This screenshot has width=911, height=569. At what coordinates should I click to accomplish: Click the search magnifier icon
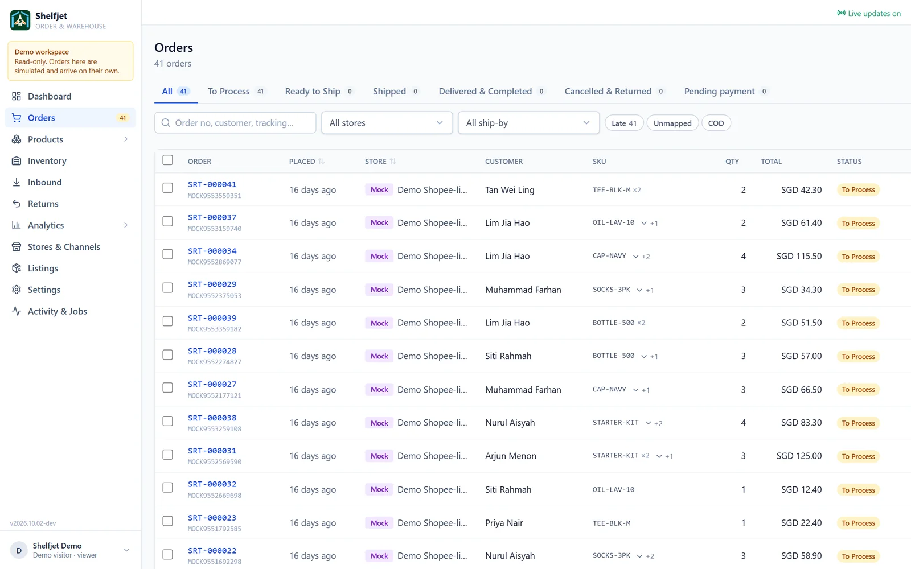click(166, 123)
